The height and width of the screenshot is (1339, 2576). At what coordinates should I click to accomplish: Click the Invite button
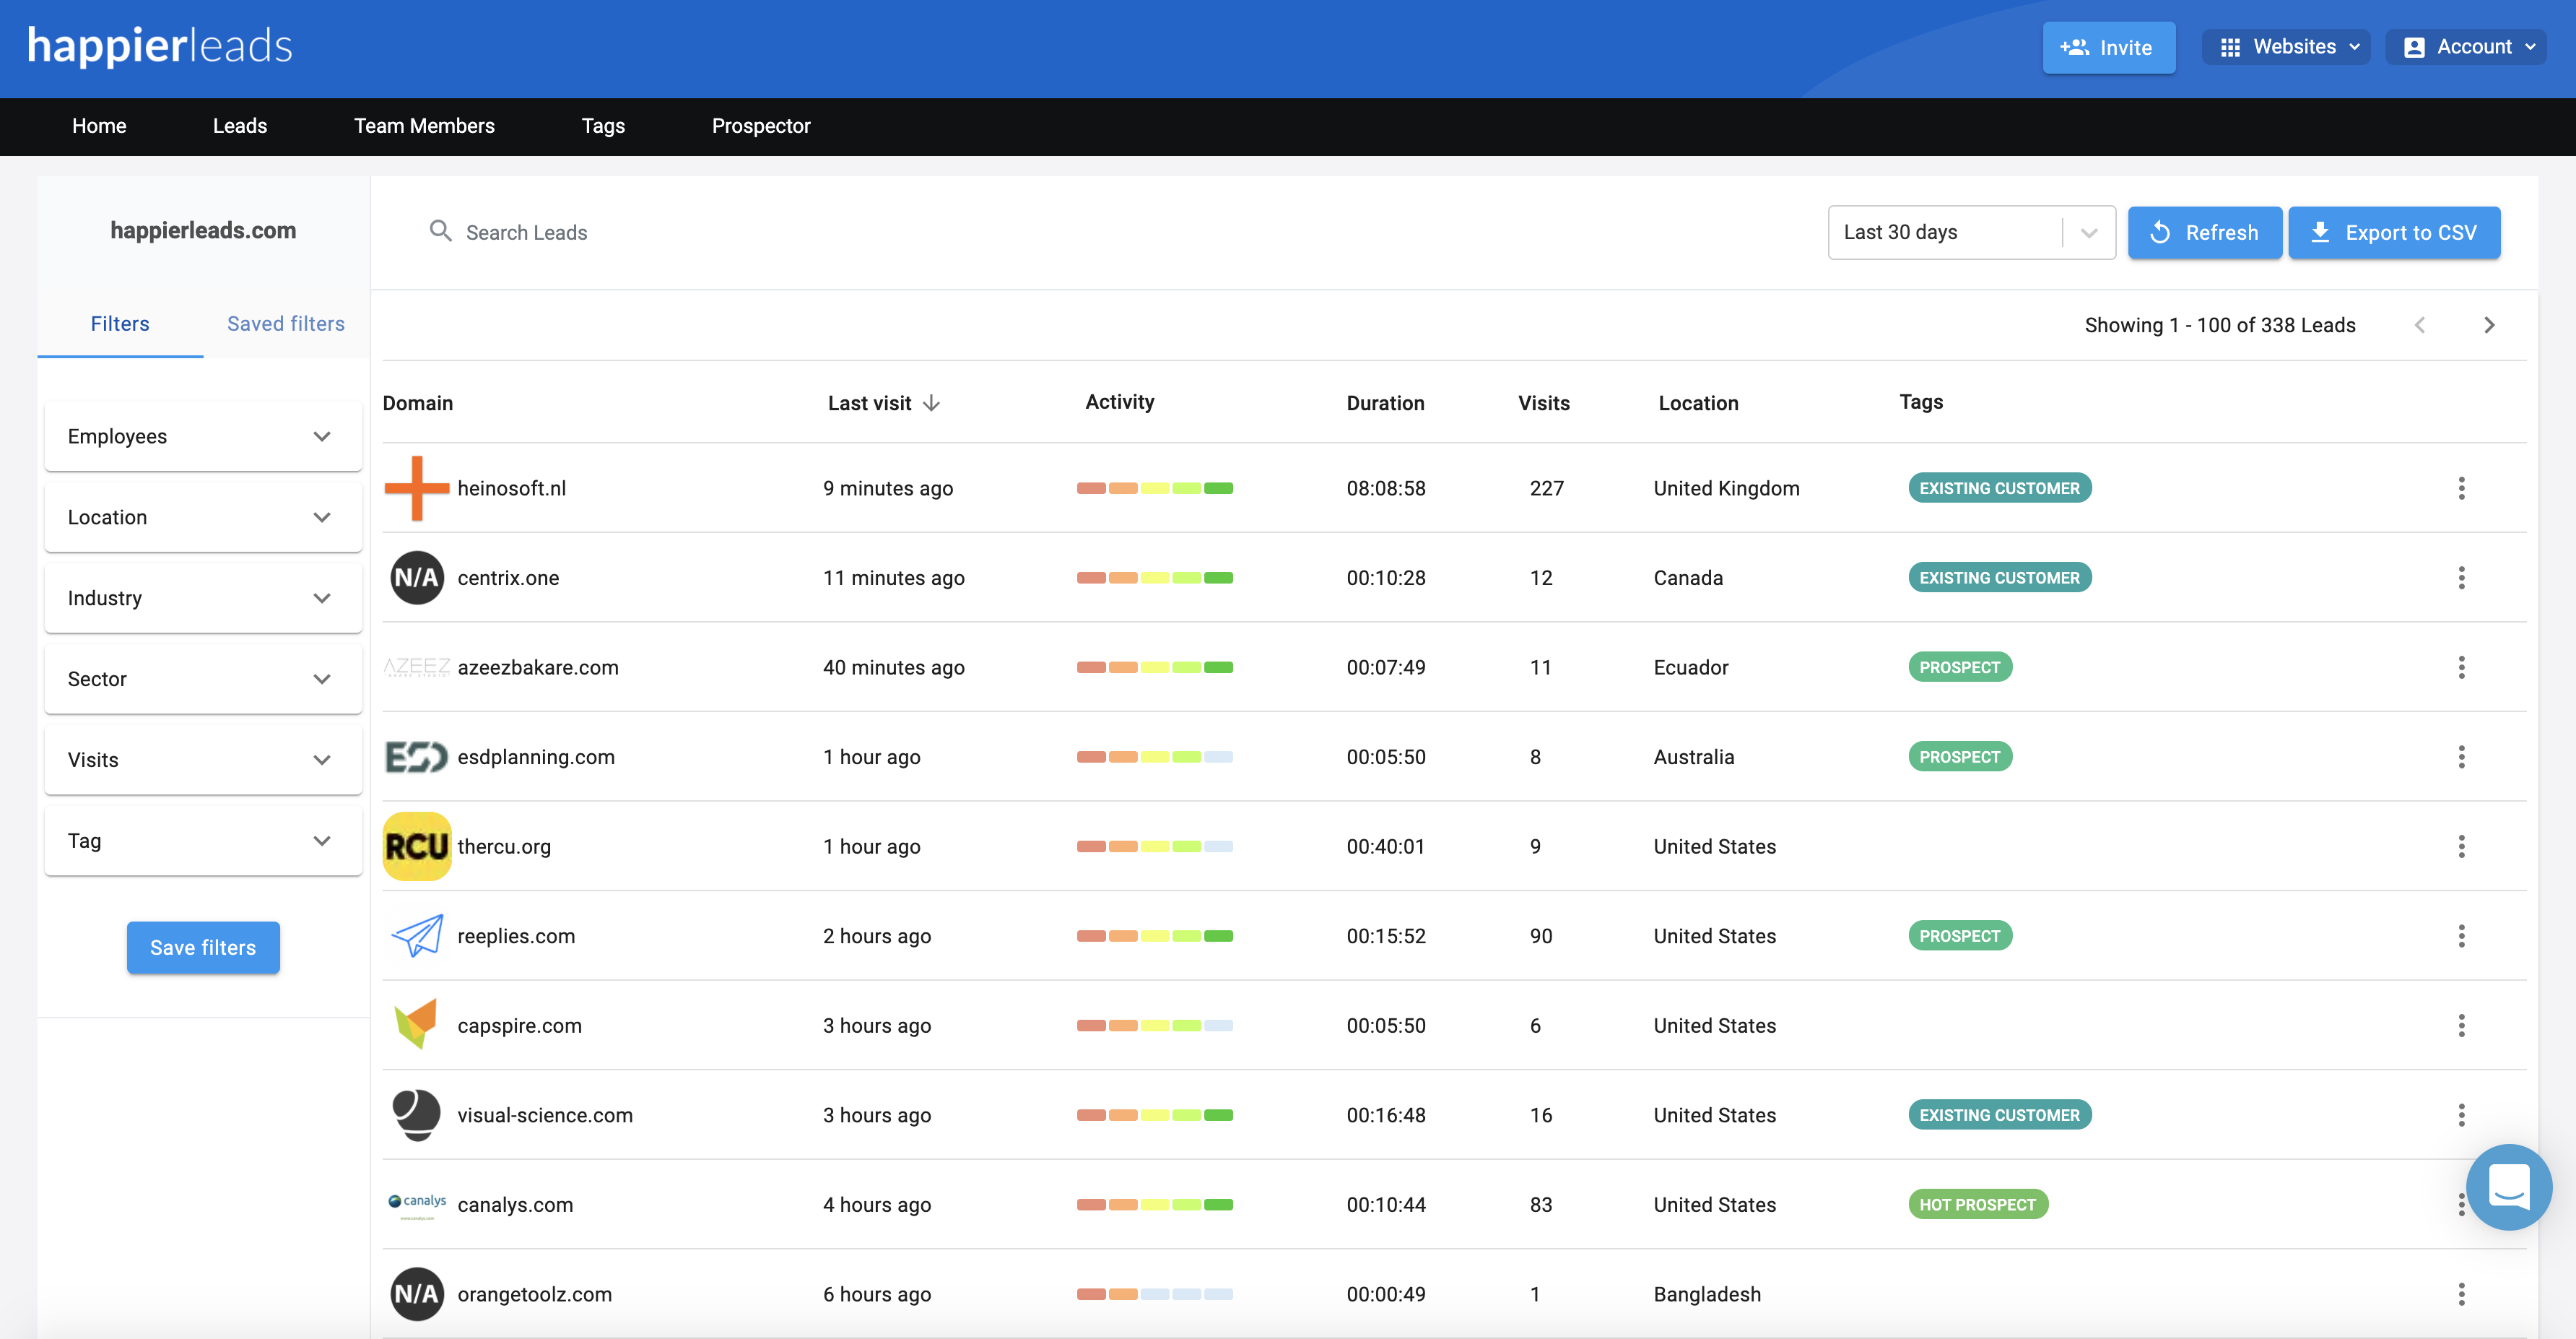pos(2108,47)
